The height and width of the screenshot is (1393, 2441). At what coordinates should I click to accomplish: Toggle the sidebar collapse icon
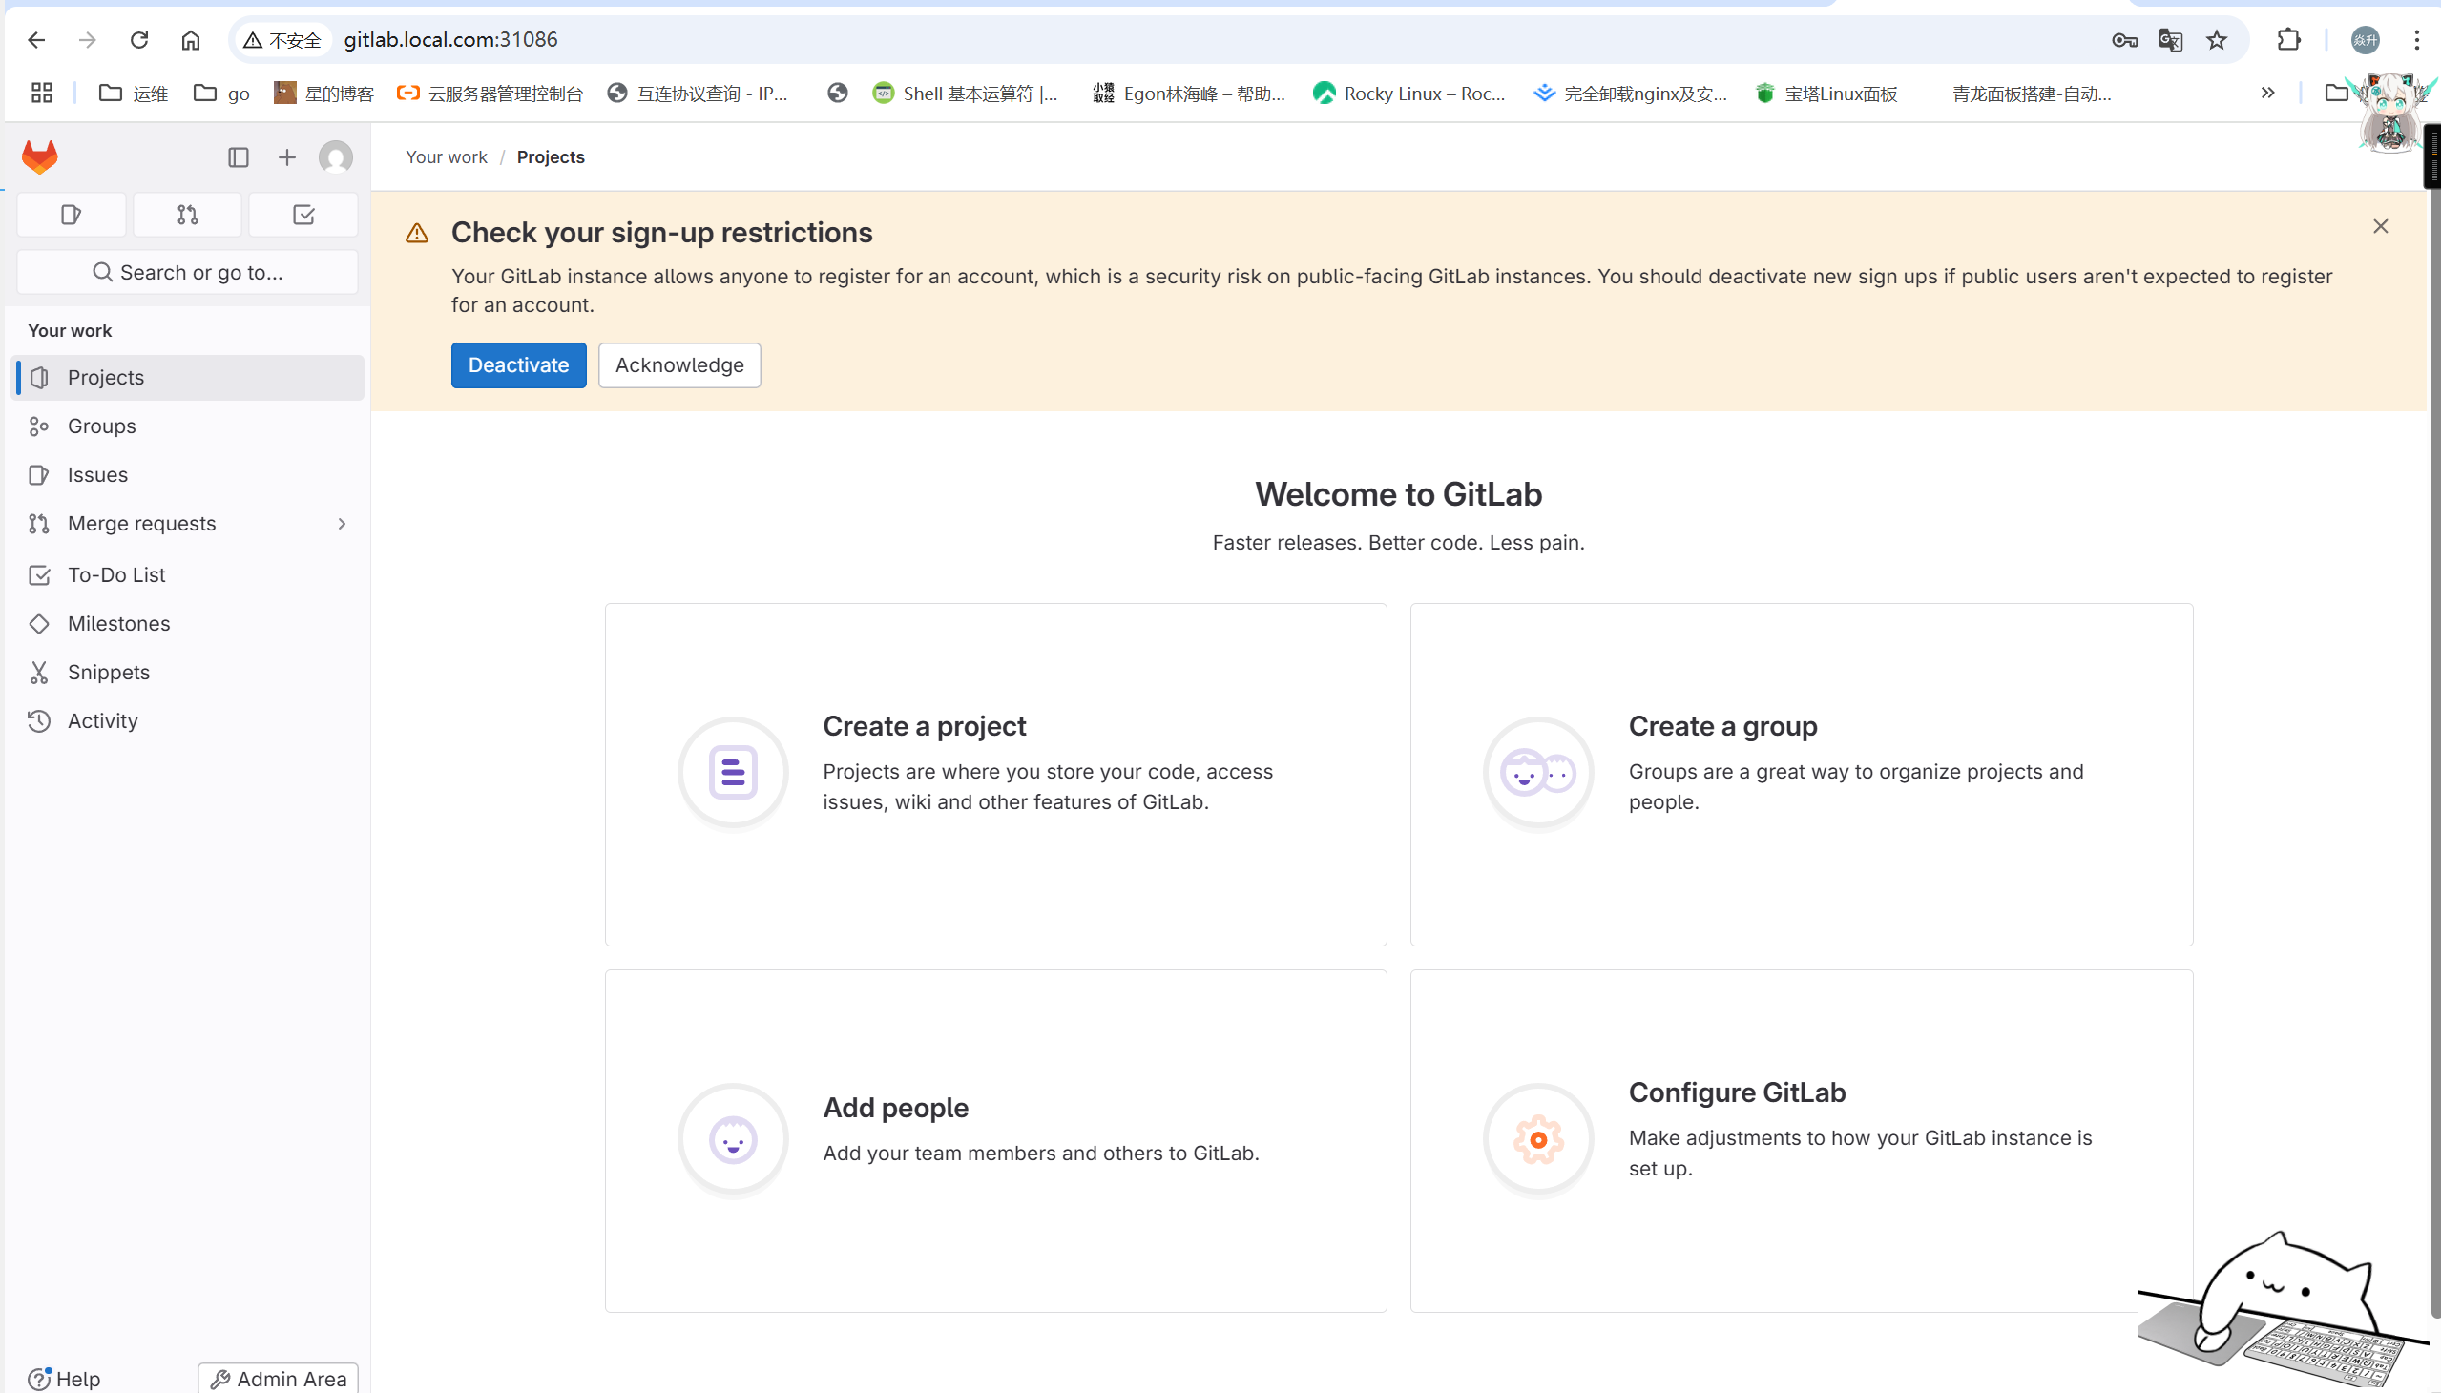(x=239, y=157)
